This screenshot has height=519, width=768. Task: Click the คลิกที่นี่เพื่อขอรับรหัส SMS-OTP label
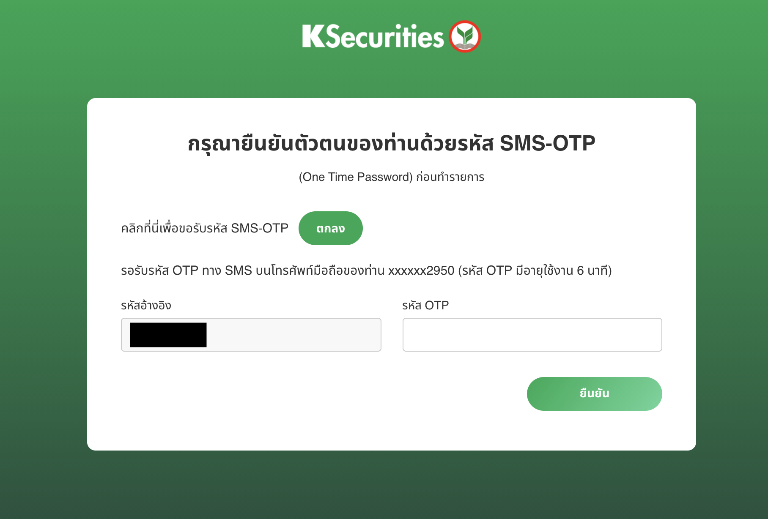coord(205,228)
